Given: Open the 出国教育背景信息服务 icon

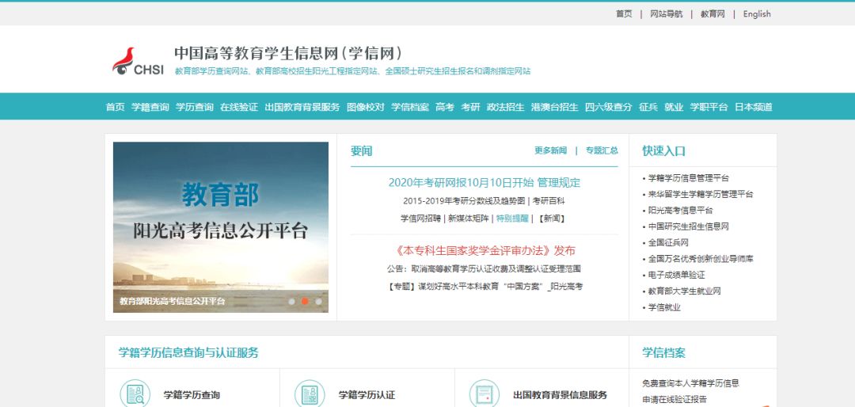Looking at the screenshot, I should 484,394.
